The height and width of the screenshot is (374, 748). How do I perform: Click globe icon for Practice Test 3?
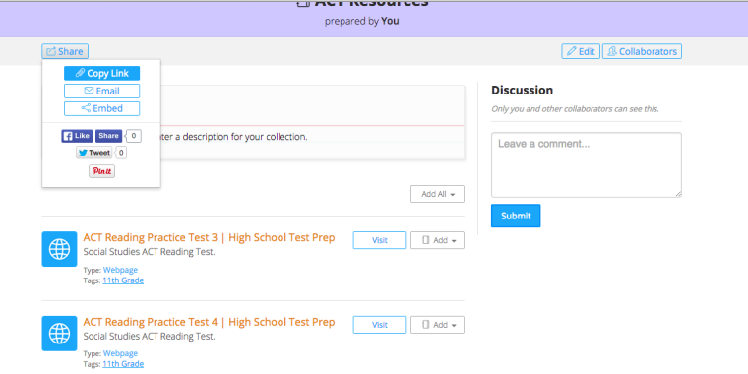(x=59, y=249)
